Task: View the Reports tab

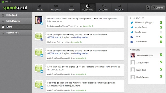Action: tap(119, 8)
